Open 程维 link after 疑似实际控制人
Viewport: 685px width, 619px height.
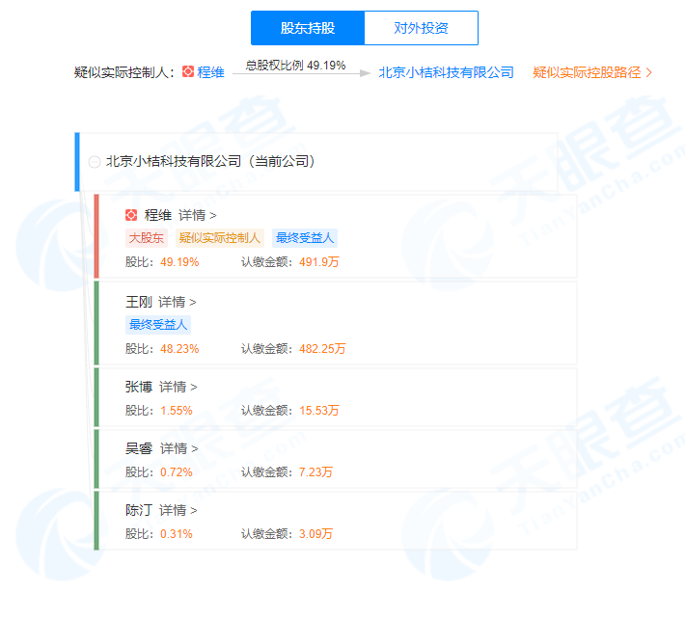click(210, 72)
